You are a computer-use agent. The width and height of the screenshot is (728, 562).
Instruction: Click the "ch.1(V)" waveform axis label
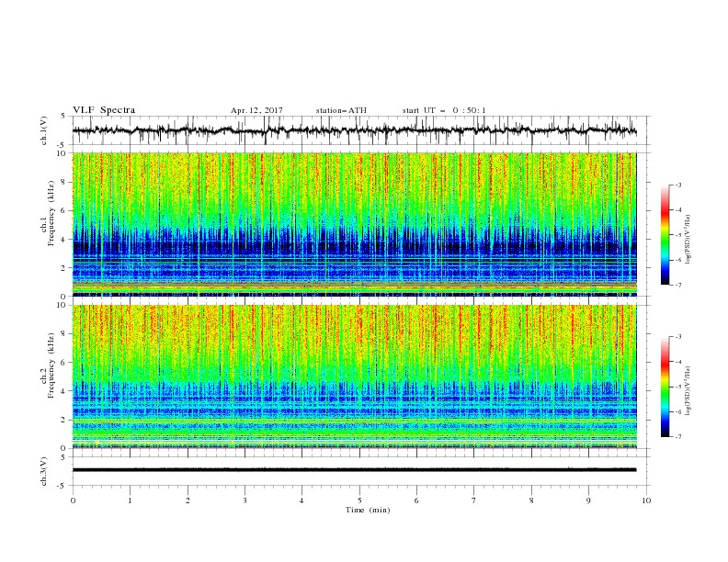click(x=44, y=130)
